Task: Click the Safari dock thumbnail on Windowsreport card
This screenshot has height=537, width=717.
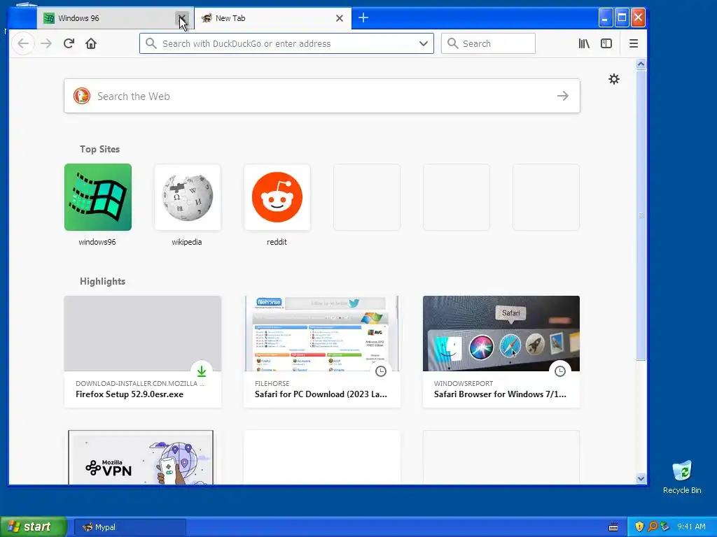Action: point(501,334)
